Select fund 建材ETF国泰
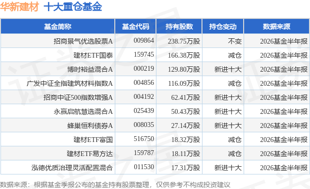The image size is (310, 189). coord(93,55)
